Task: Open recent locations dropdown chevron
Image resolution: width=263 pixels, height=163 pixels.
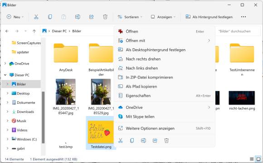Action: pyautogui.click(x=25, y=31)
